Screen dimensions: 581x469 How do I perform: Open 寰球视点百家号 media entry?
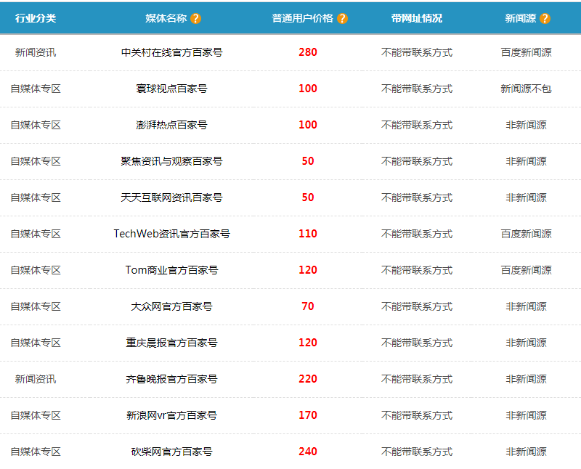click(171, 89)
